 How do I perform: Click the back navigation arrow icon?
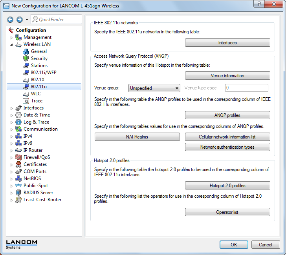tap(10, 20)
